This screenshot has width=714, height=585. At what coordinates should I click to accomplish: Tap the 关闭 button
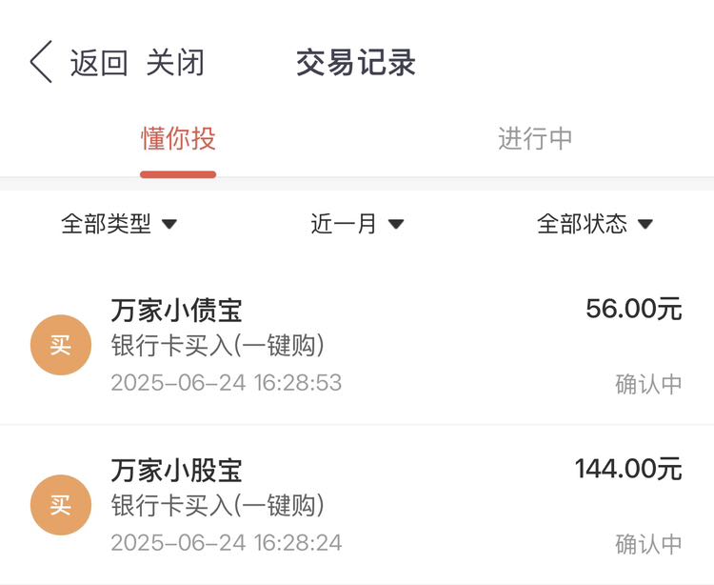[x=175, y=63]
